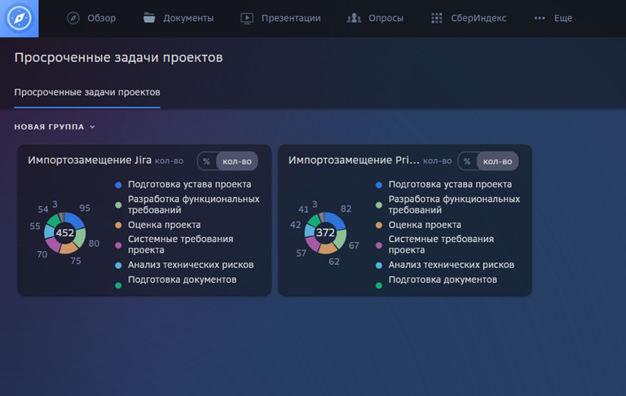
Task: Click the Импортозамещение Pri... card title
Action: pyautogui.click(x=354, y=160)
